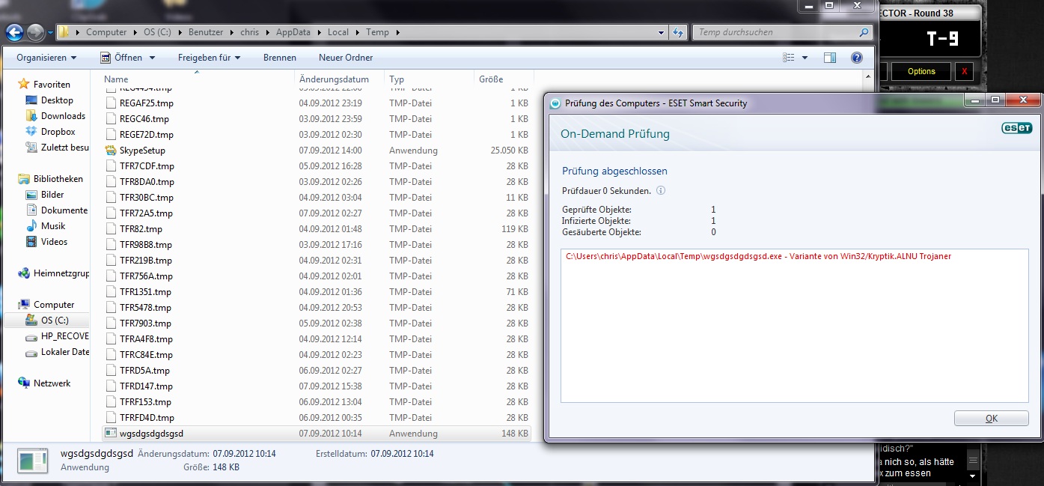Click the info icon beside Prüfdauer
Viewport: 1044px width, 486px height.
tap(661, 191)
